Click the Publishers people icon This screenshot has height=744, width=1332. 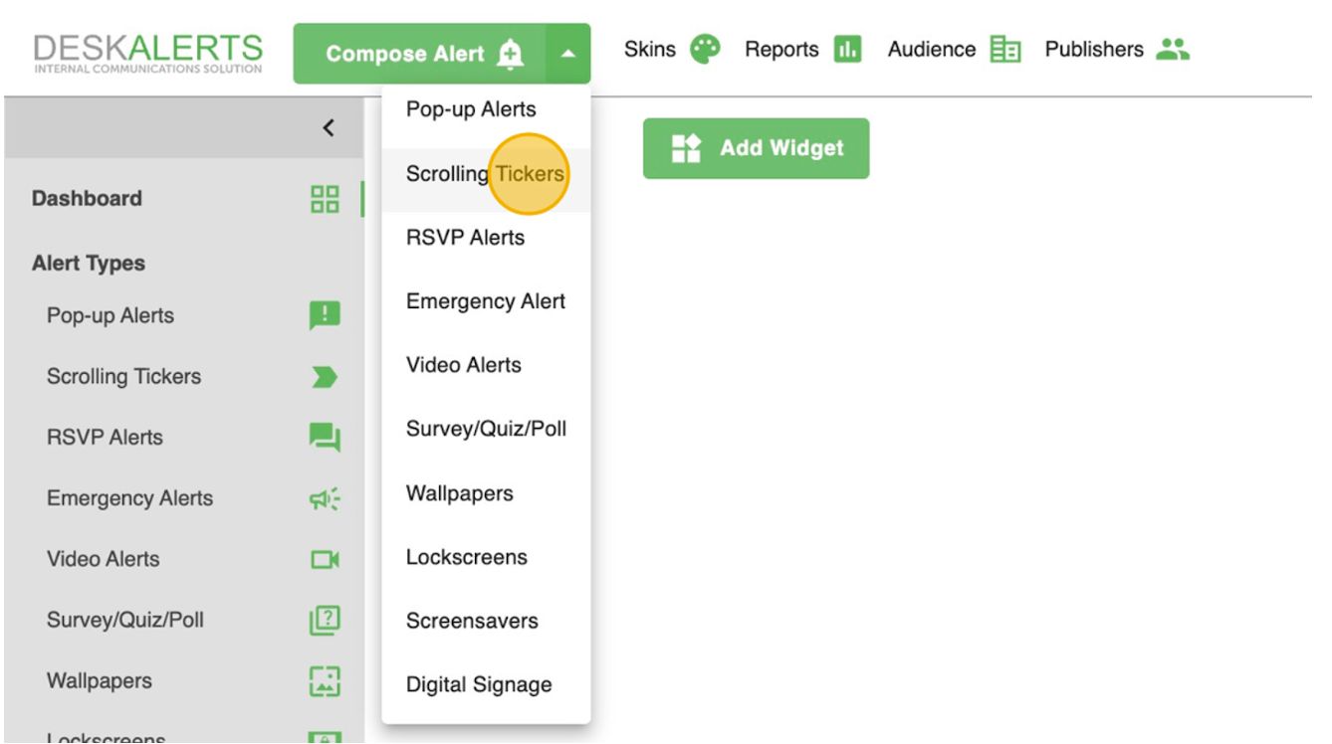(1173, 50)
